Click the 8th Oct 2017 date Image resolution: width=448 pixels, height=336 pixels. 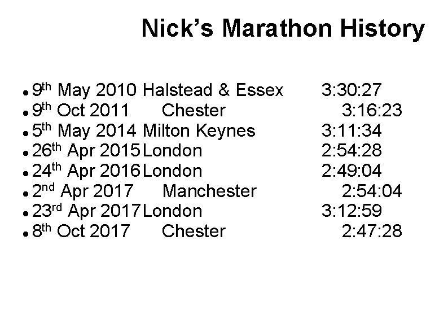click(x=81, y=231)
